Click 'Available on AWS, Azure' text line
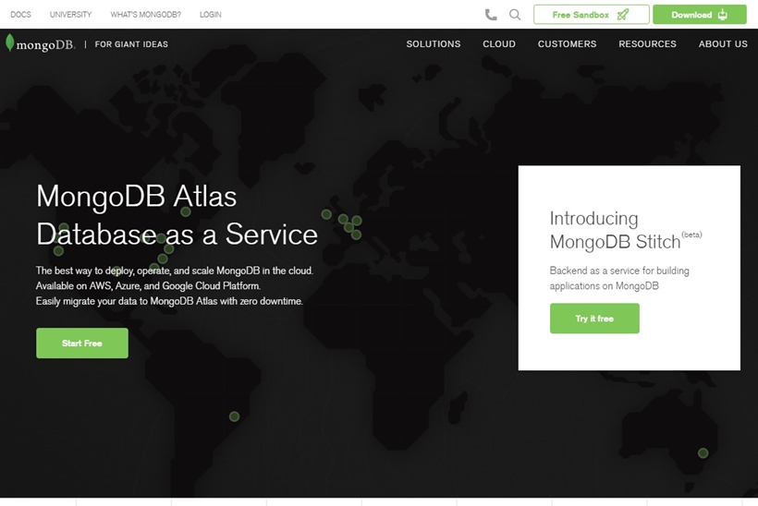758x506 pixels. 148,286
